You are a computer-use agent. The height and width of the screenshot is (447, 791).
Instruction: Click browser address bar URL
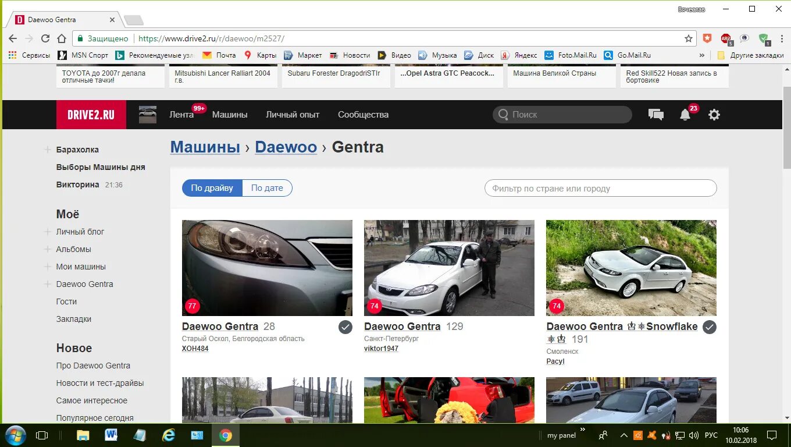pos(212,38)
